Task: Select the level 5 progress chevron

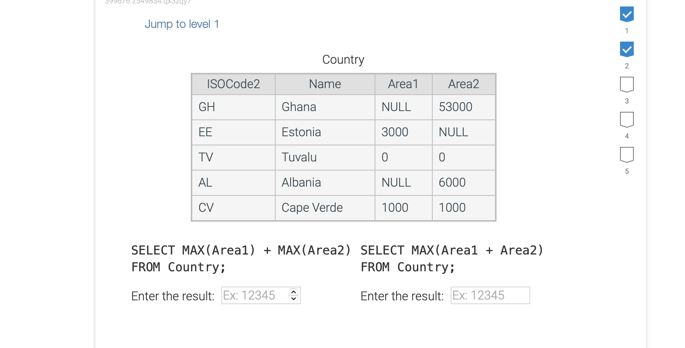Action: [x=627, y=155]
